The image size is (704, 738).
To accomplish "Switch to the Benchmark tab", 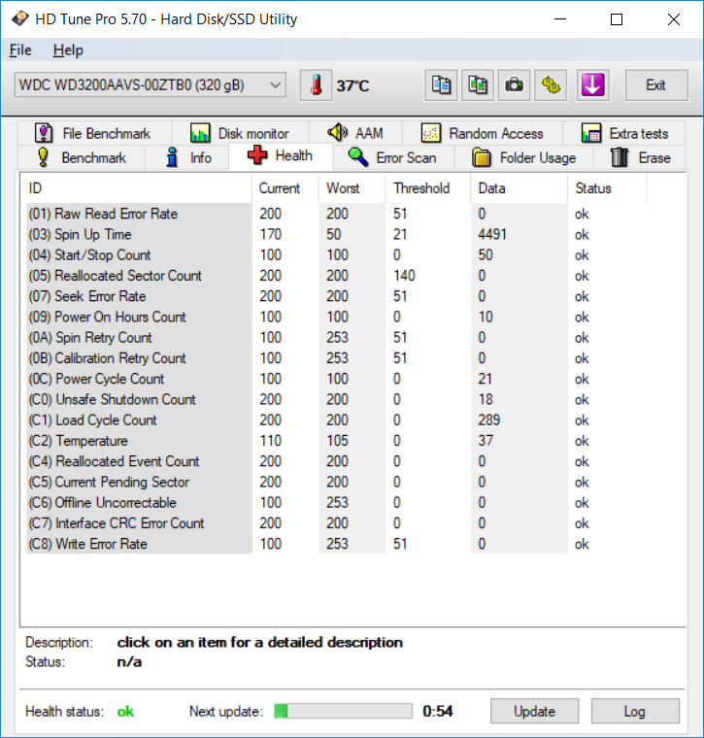I will click(x=82, y=157).
